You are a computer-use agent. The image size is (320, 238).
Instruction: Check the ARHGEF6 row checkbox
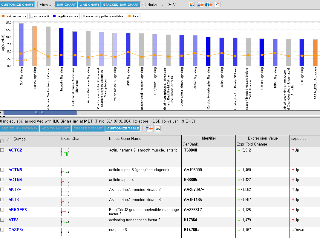click(2, 210)
